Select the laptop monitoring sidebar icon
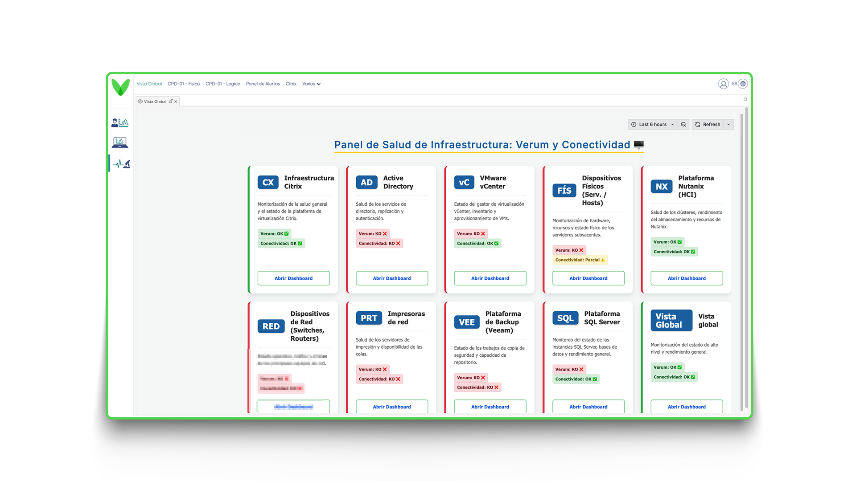 120,143
